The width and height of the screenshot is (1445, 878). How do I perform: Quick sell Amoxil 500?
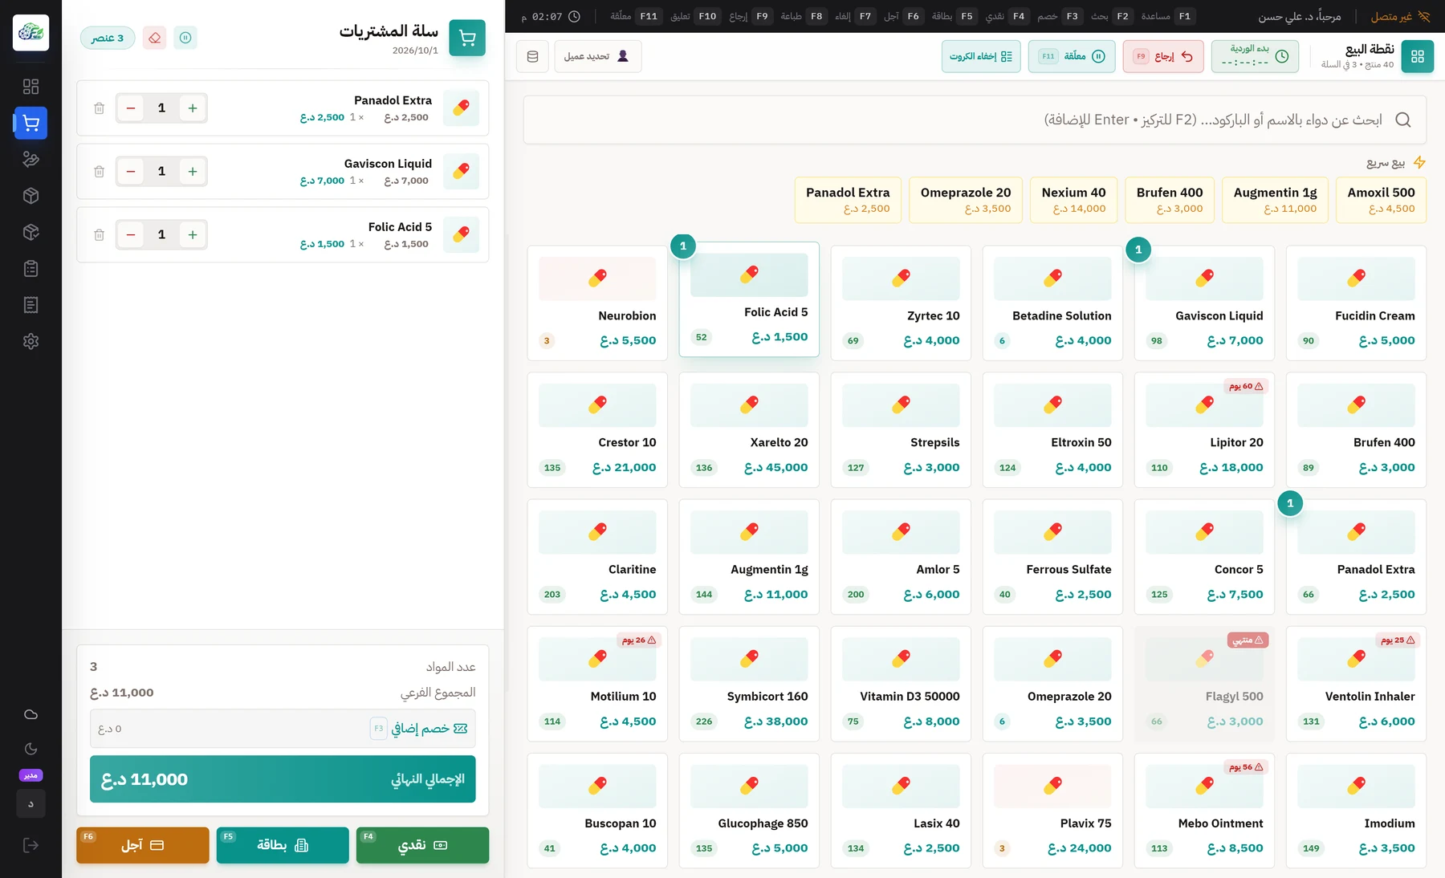[x=1381, y=200]
